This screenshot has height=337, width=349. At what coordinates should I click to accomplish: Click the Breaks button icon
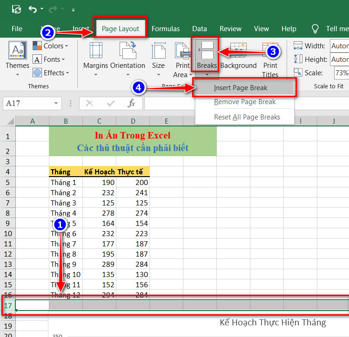pos(207,50)
